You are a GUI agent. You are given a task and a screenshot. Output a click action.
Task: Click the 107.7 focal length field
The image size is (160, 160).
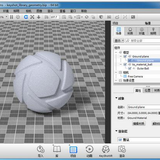coord(54,17)
